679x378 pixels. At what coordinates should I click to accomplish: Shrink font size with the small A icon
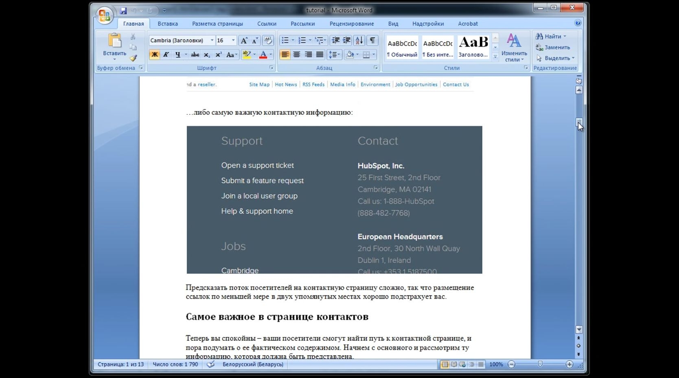[255, 40]
